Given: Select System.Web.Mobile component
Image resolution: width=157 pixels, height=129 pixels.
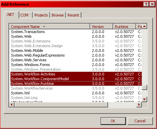Looking at the screenshot, I should point(76,51).
